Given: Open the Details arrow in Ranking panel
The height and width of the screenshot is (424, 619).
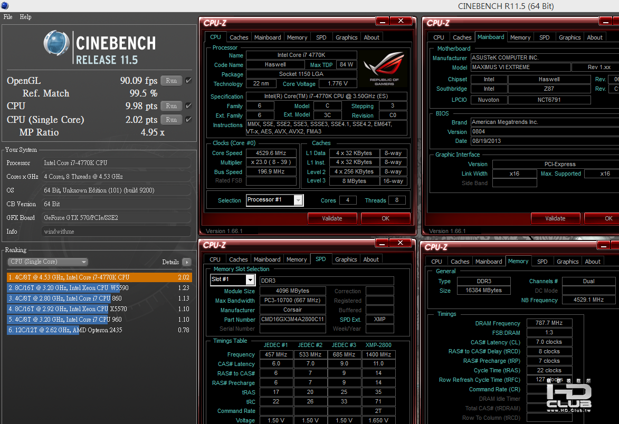Looking at the screenshot, I should [x=187, y=262].
